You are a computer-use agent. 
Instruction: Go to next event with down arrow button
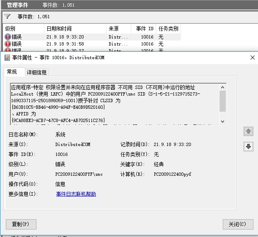pyautogui.click(x=248, y=146)
